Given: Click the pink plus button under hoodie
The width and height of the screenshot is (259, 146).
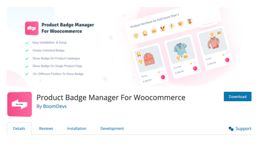Looking at the screenshot, I should click(x=227, y=60).
